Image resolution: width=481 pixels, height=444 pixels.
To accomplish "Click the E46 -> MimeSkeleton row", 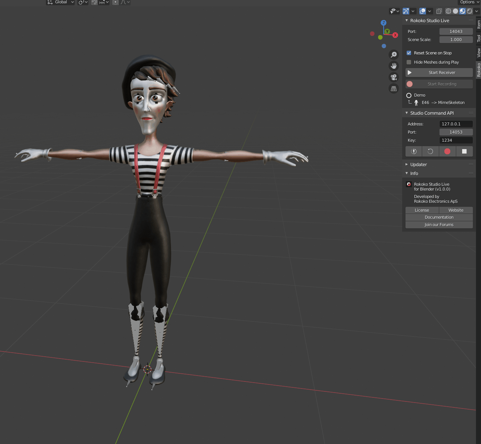I will [439, 103].
